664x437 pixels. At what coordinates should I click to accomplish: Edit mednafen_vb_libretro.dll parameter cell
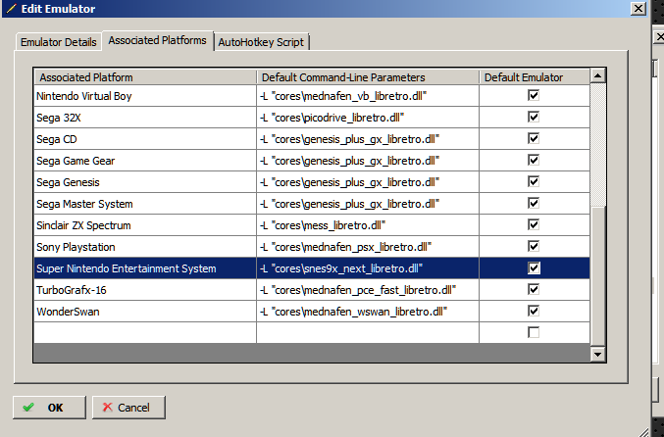[x=368, y=96]
